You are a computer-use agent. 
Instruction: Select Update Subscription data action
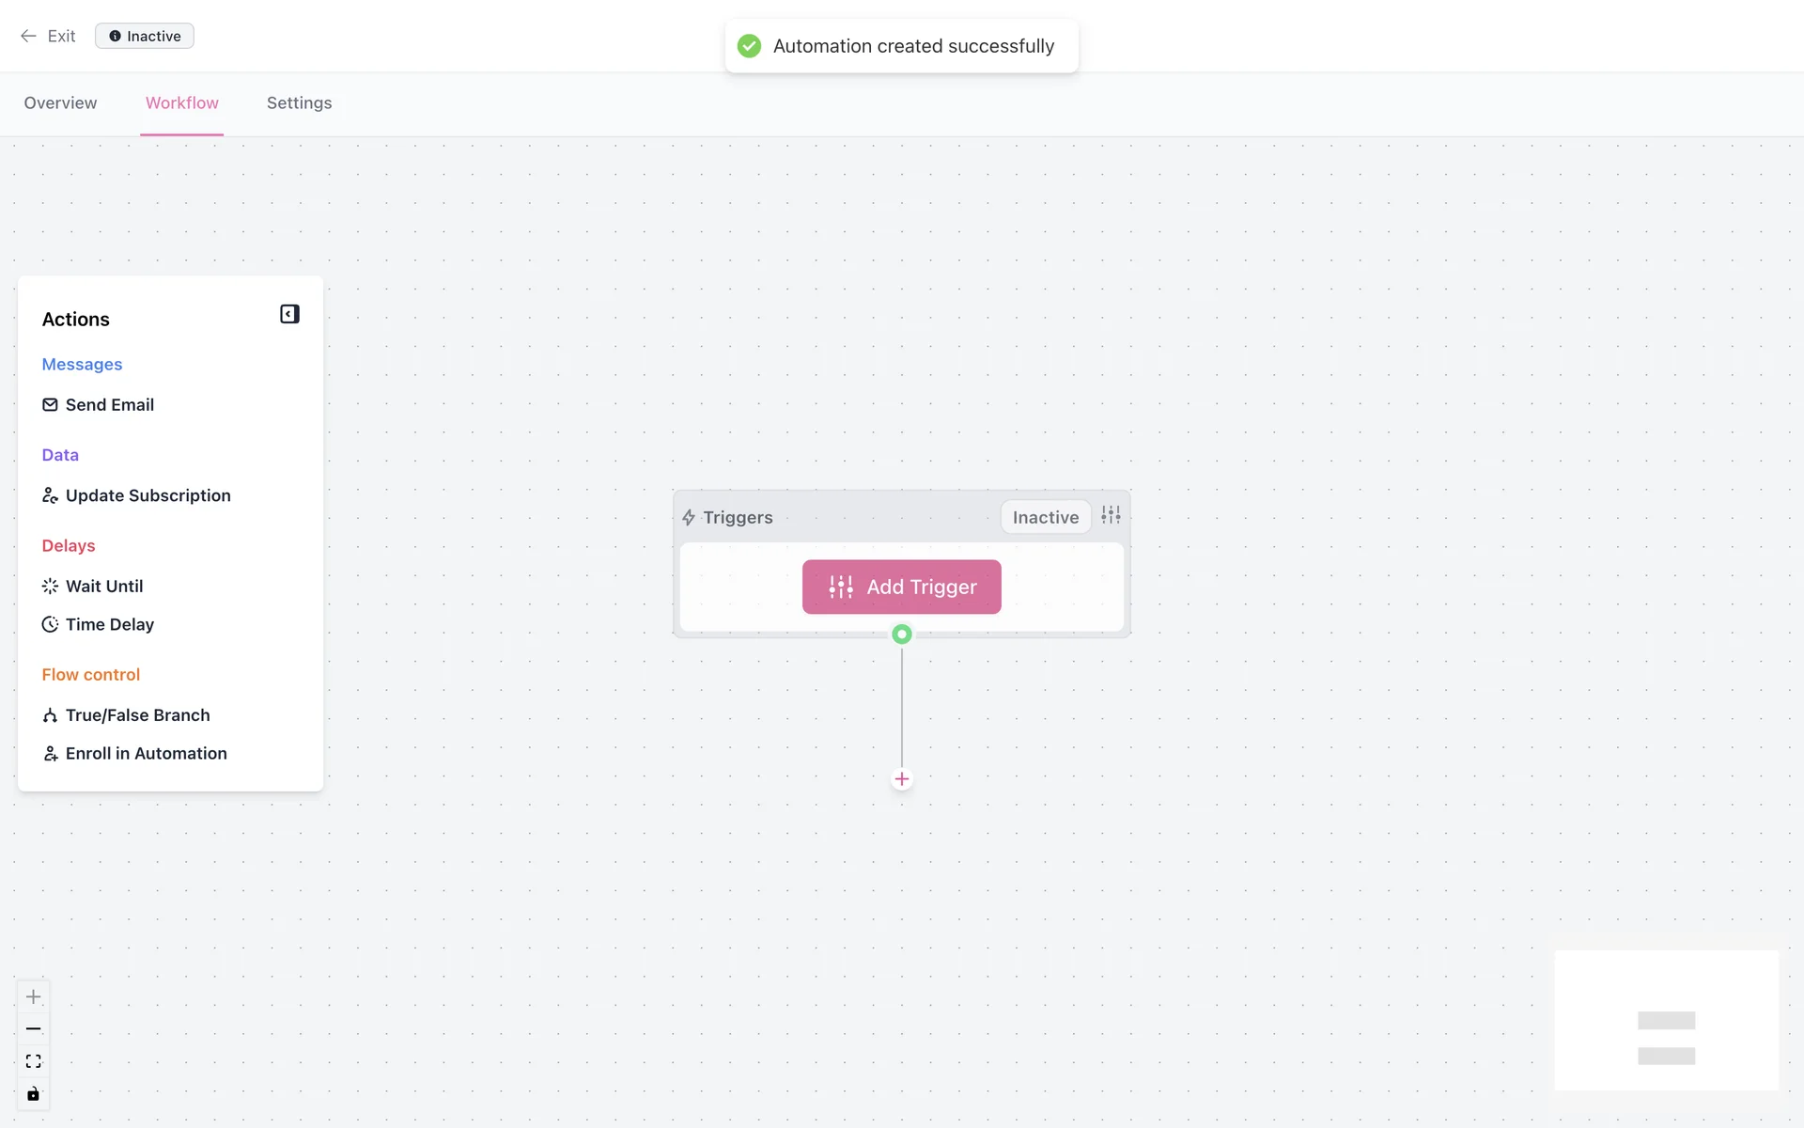point(148,495)
